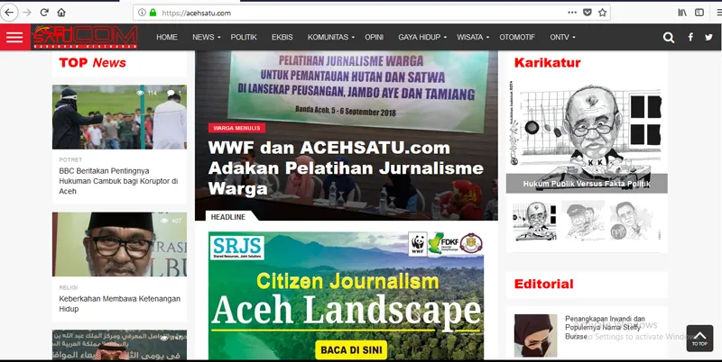Read BBC Beritakan Pentingnya Hukuman Cambuk article
722x362 pixels.
tap(118, 181)
